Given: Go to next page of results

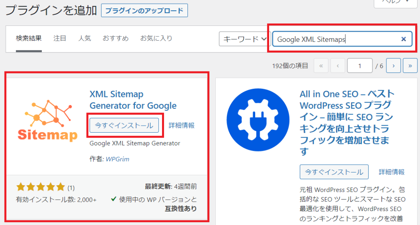Looking at the screenshot, I should click(x=393, y=66).
